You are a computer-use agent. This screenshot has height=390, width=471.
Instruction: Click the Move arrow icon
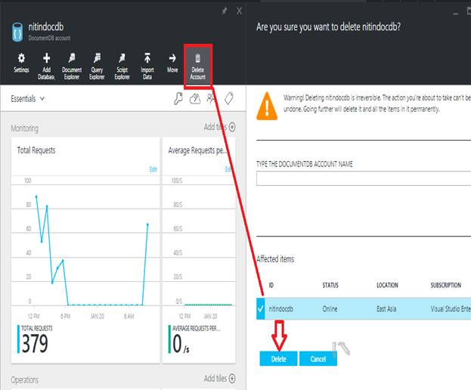pos(172,58)
